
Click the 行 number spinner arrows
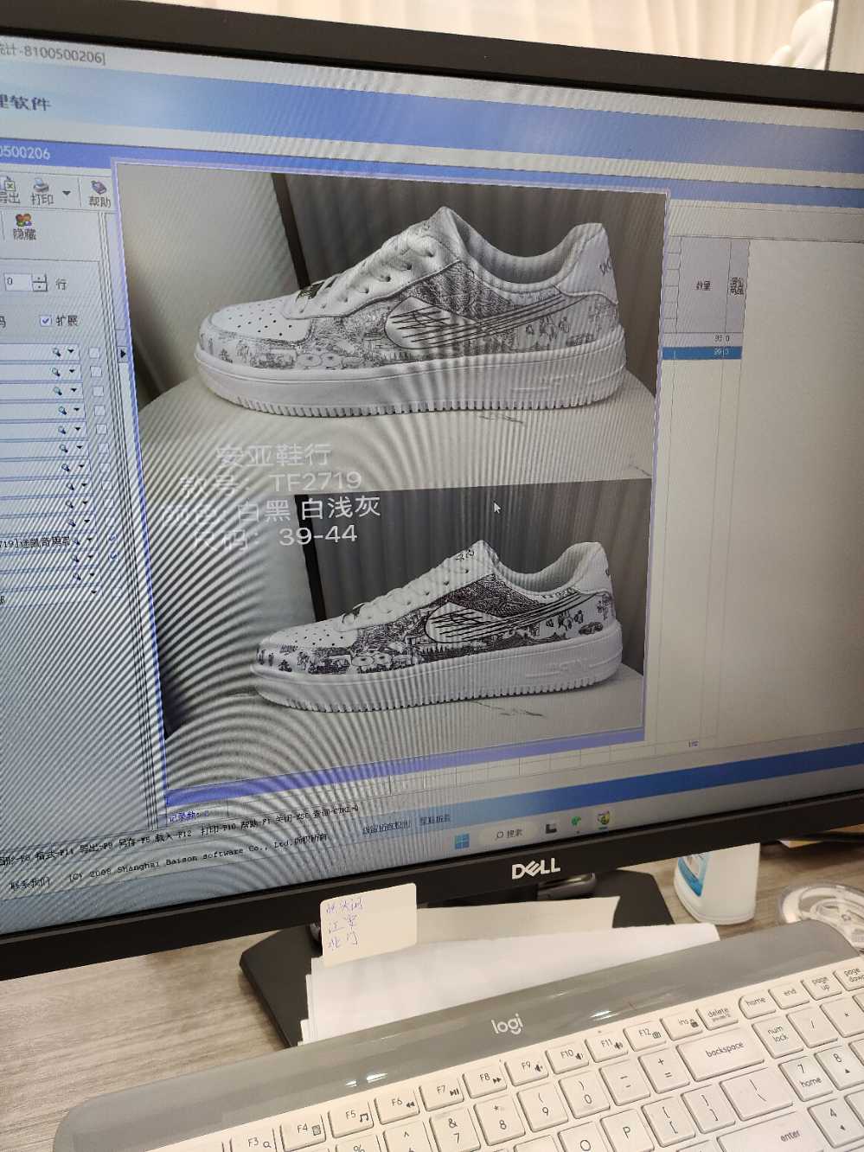pos(40,283)
